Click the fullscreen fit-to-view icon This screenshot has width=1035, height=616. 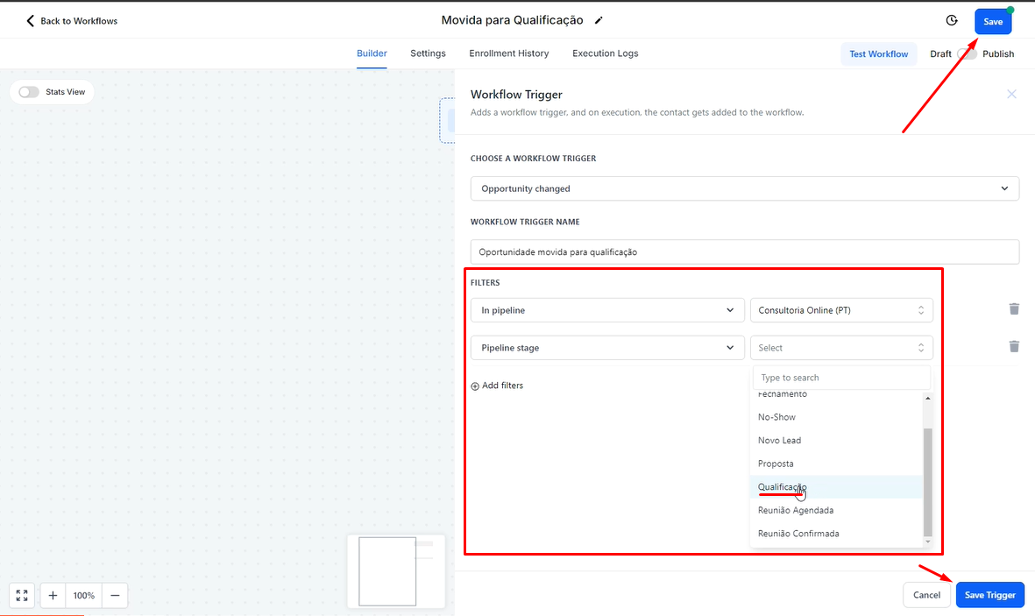22,596
